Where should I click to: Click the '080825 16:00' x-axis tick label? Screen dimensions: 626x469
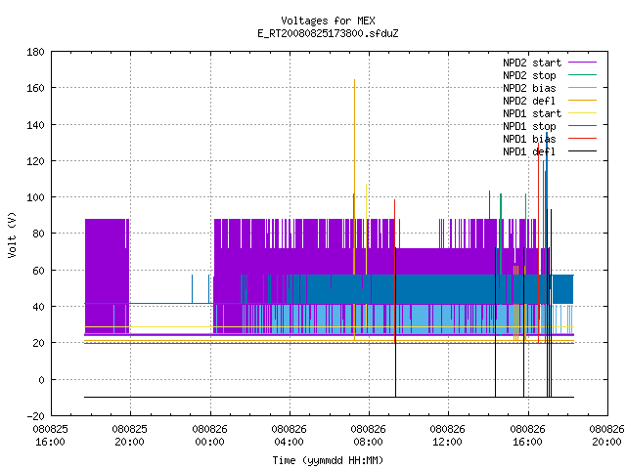(x=50, y=436)
